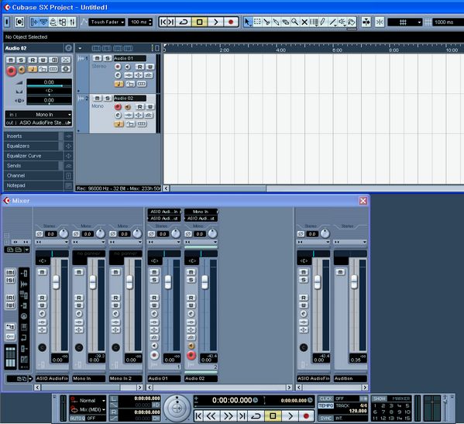Click the Audio 01 mixer channel name label
The height and width of the screenshot is (424, 464).
click(x=164, y=378)
